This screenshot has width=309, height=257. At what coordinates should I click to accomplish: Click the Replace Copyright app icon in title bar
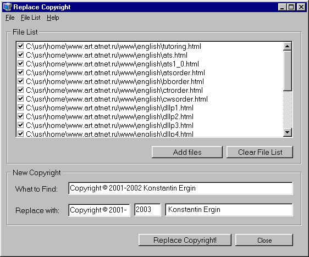point(8,7)
